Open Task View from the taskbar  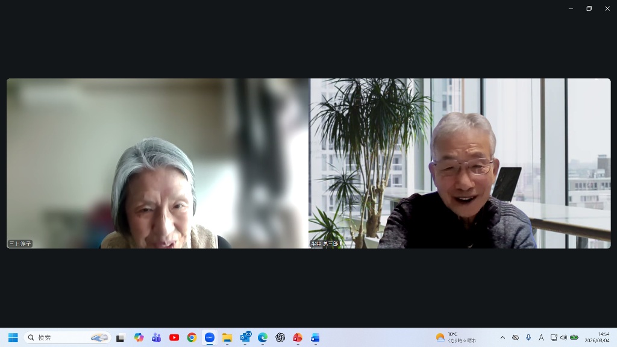121,337
